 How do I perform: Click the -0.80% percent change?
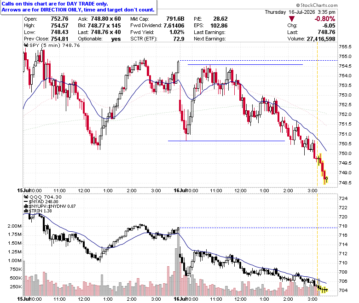324,19
